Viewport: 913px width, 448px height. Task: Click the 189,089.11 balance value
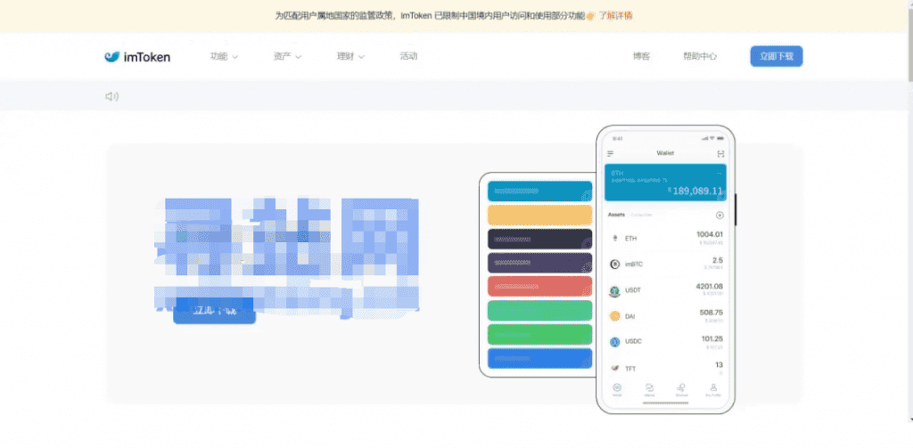pyautogui.click(x=697, y=191)
